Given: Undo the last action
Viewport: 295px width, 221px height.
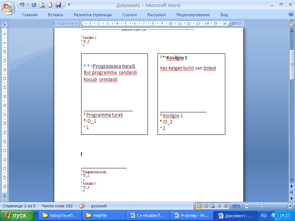Looking at the screenshot, I should pyautogui.click(x=22, y=5).
